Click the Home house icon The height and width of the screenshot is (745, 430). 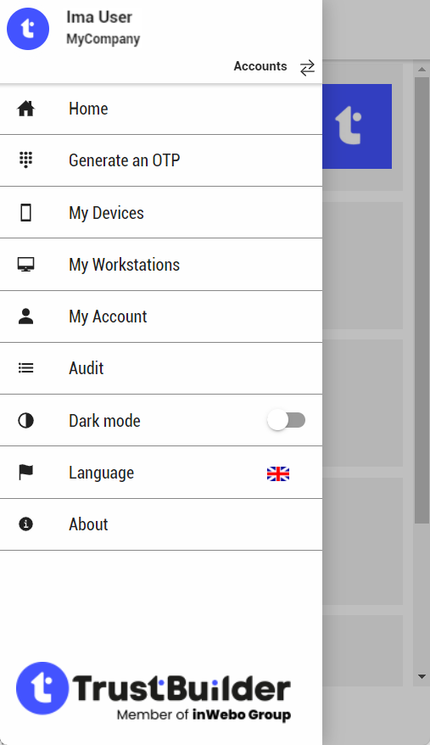pyautogui.click(x=25, y=109)
